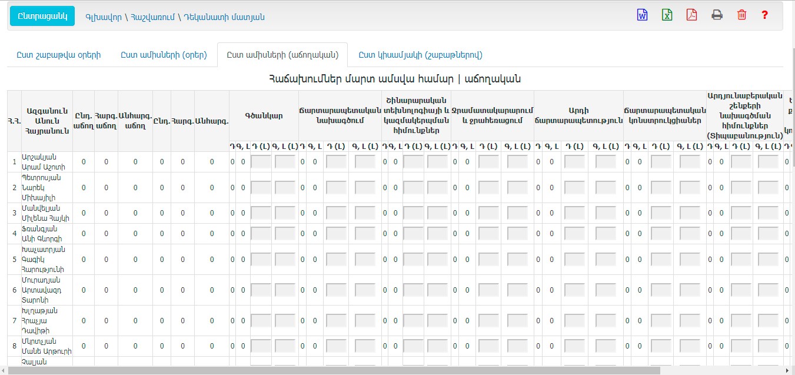Click the printer icon to print
This screenshot has width=795, height=375.
[x=717, y=15]
